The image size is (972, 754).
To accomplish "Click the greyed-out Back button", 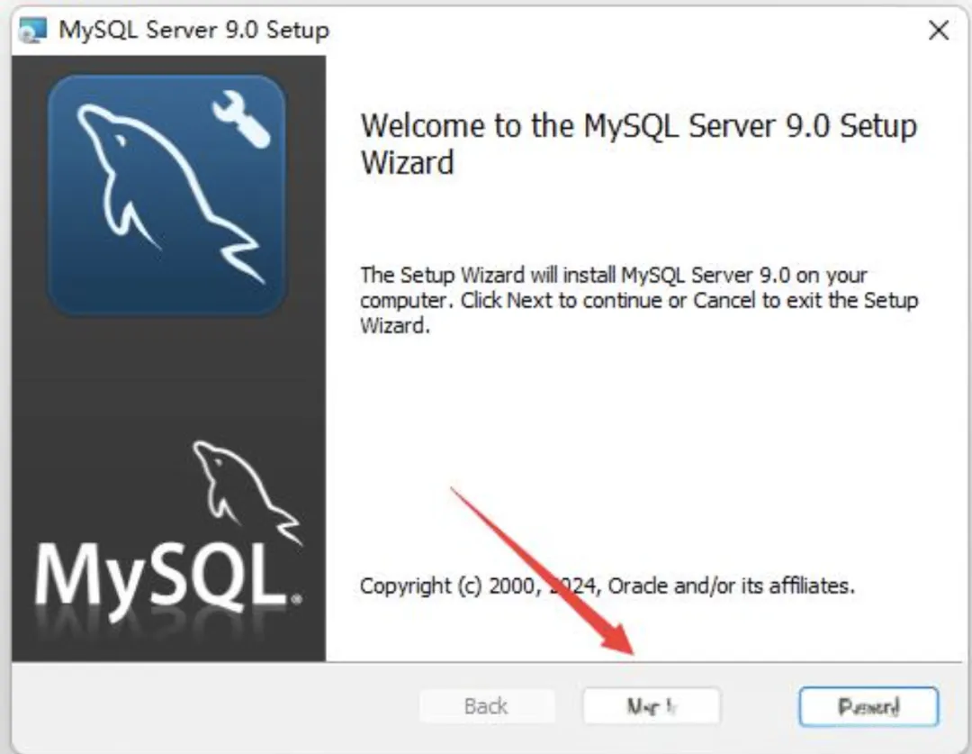I will pyautogui.click(x=487, y=706).
